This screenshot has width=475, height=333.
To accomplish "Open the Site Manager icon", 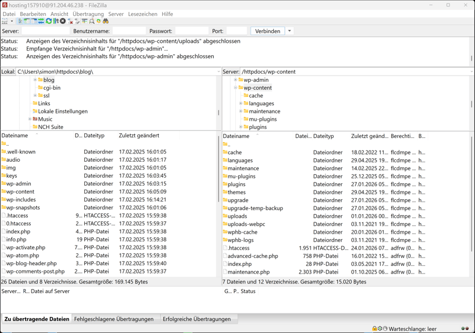I will tap(5, 21).
